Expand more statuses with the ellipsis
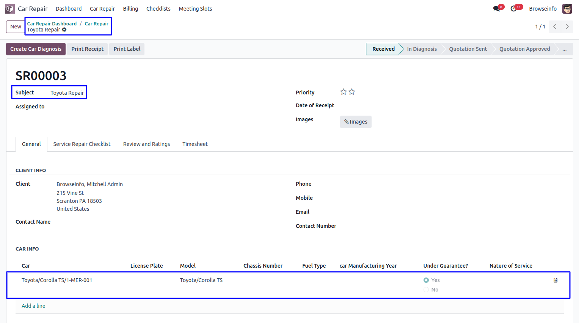 point(565,49)
